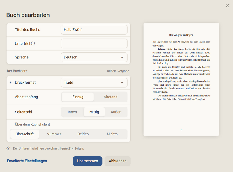Click the Über dem Kapitel steht label
This screenshot has height=172, width=233.
[x=32, y=125]
